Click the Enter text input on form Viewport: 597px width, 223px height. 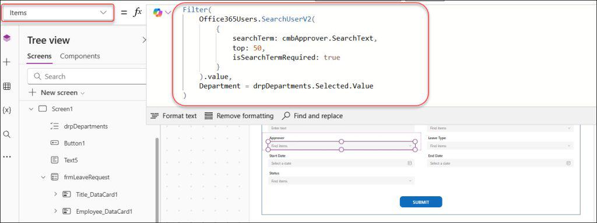[x=342, y=128]
